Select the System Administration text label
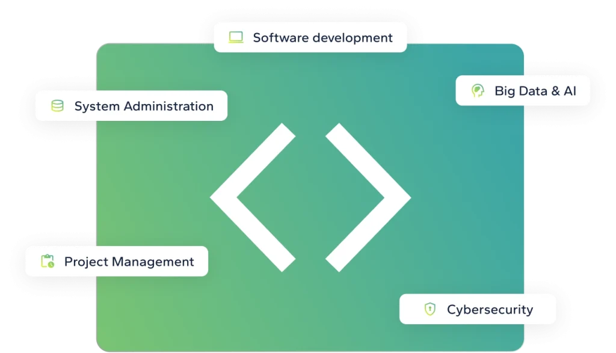This screenshot has width=616, height=353. (x=144, y=106)
